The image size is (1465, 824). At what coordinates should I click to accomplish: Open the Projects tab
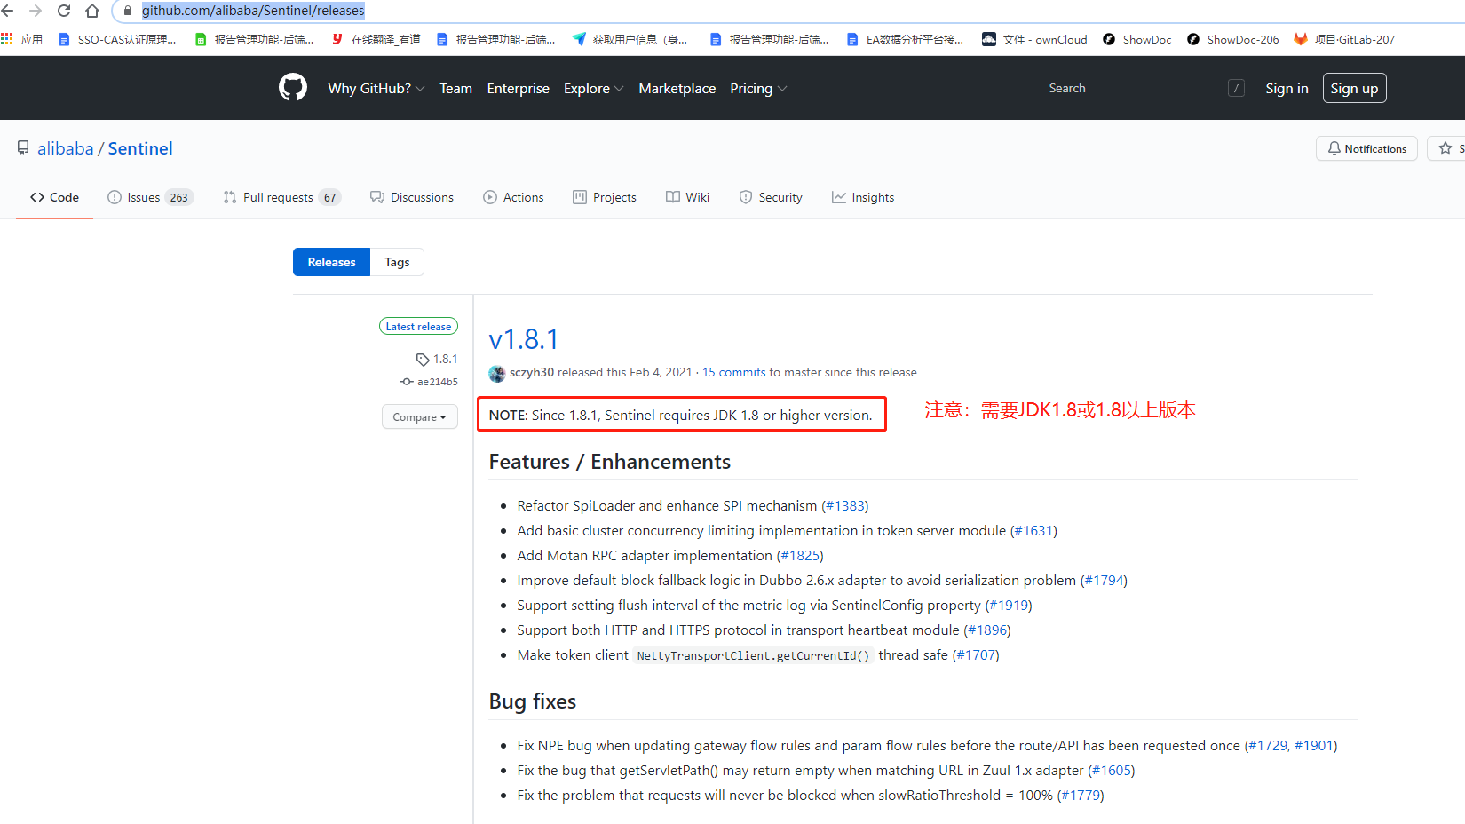pyautogui.click(x=605, y=197)
